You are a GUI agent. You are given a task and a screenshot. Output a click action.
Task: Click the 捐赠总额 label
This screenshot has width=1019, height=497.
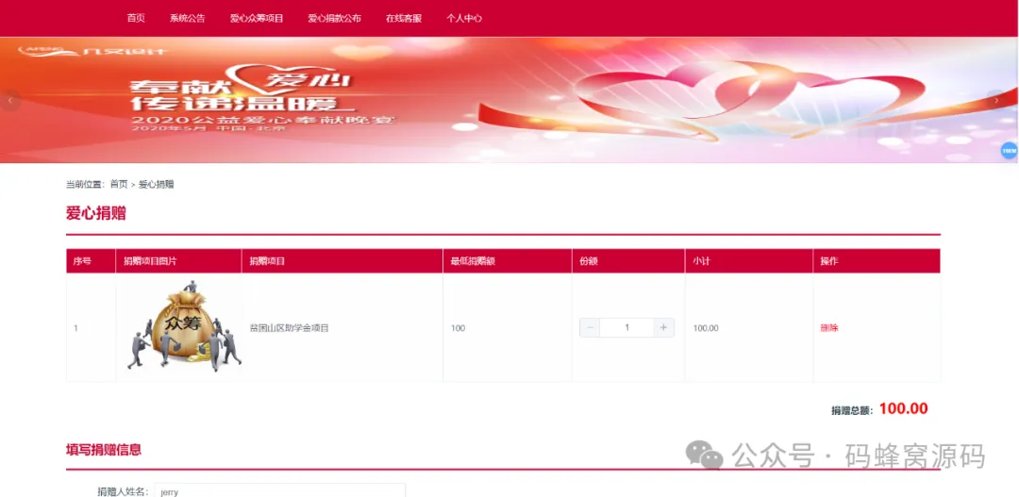852,410
